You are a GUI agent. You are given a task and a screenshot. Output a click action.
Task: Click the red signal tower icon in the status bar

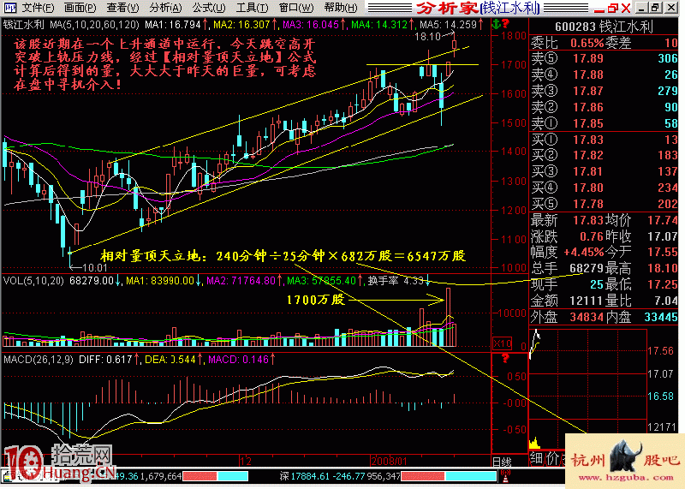505,475
